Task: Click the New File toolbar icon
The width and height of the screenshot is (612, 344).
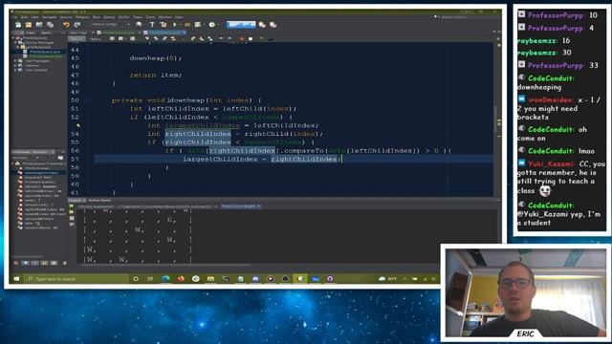Action: pos(18,25)
